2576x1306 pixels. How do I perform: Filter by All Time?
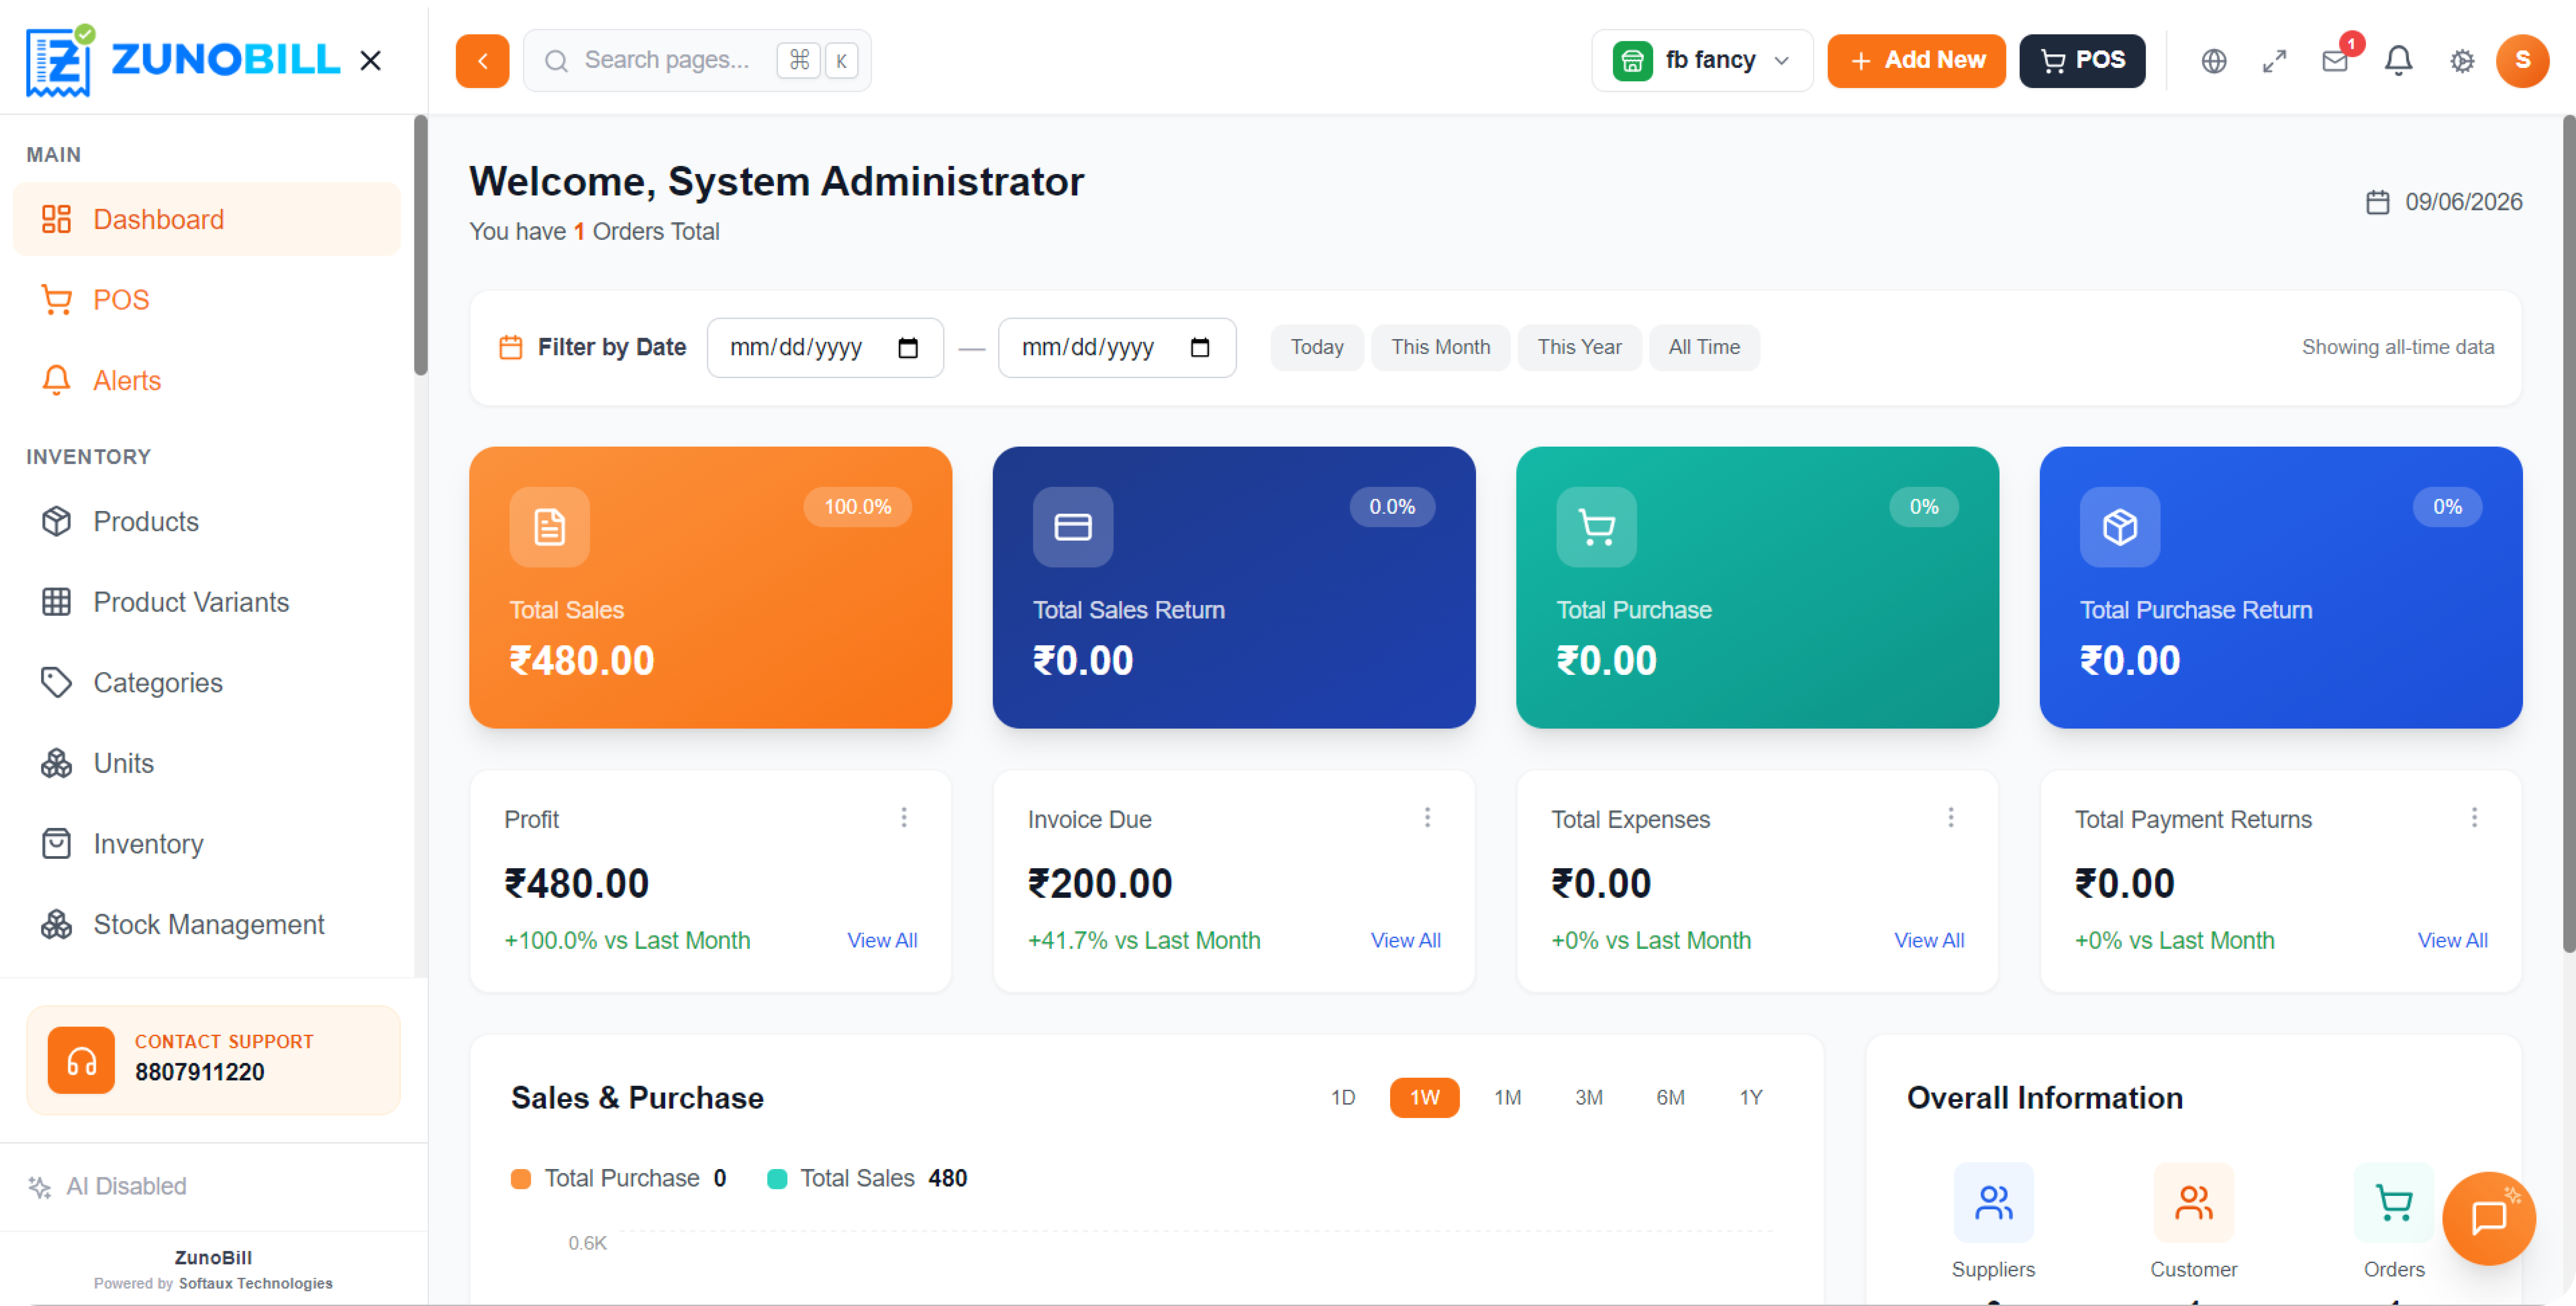[x=1704, y=347]
